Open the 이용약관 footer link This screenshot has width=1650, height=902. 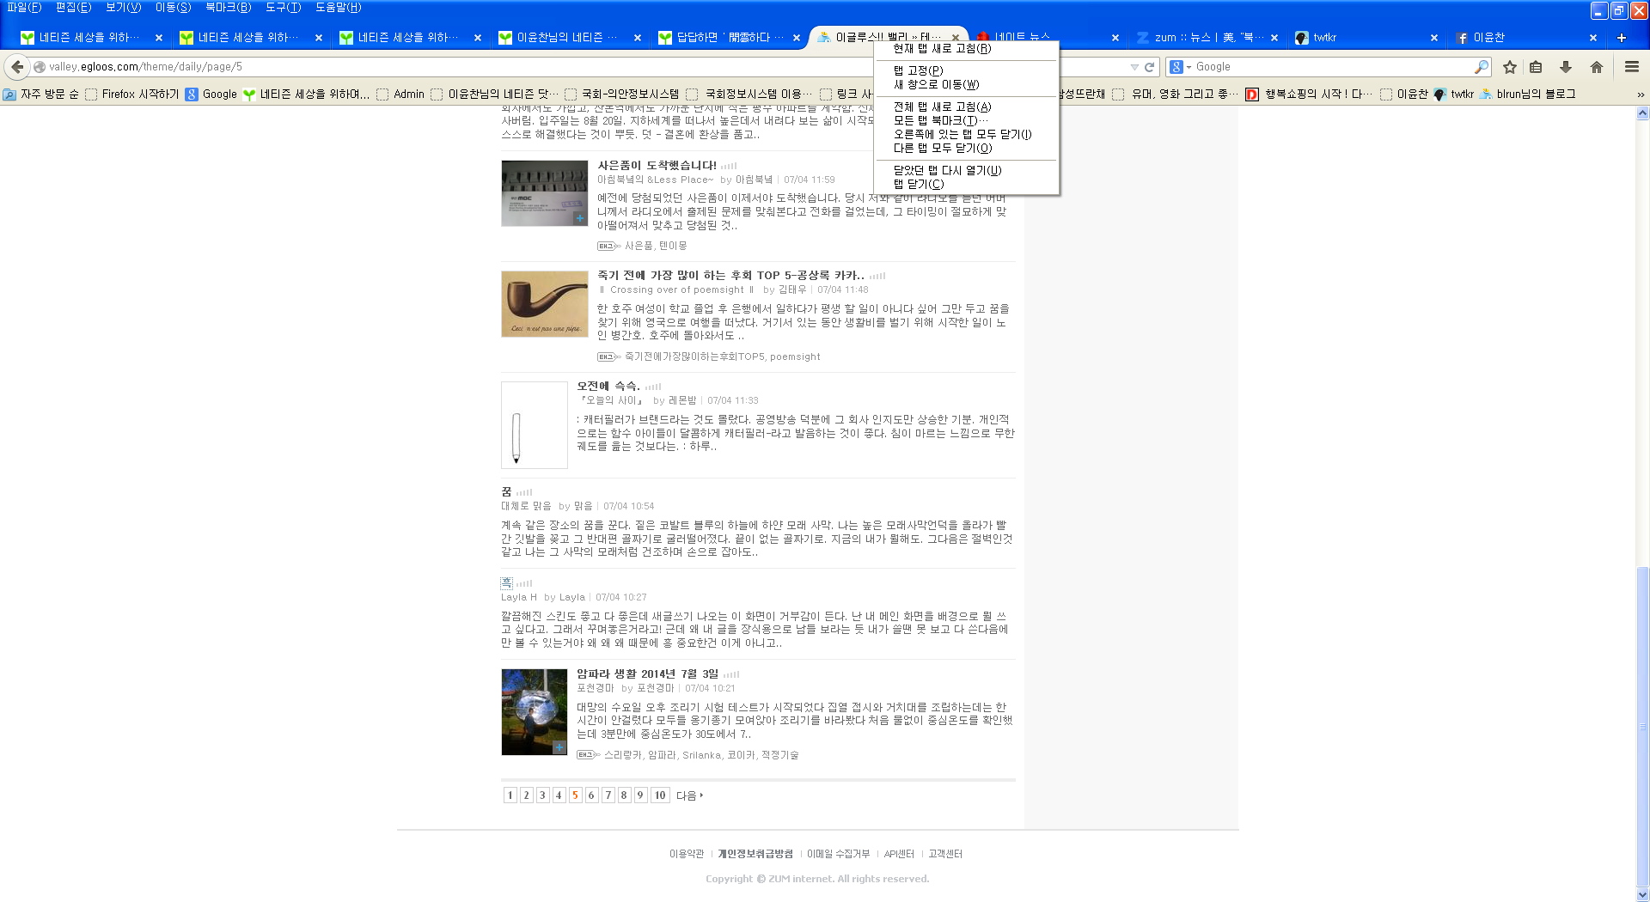click(687, 854)
